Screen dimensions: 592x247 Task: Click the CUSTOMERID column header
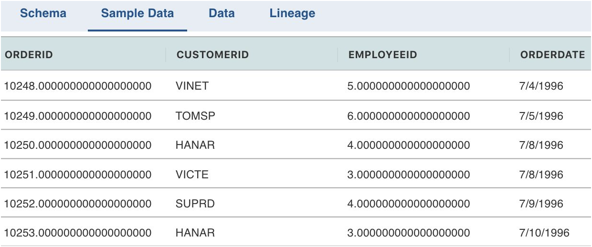pos(213,55)
